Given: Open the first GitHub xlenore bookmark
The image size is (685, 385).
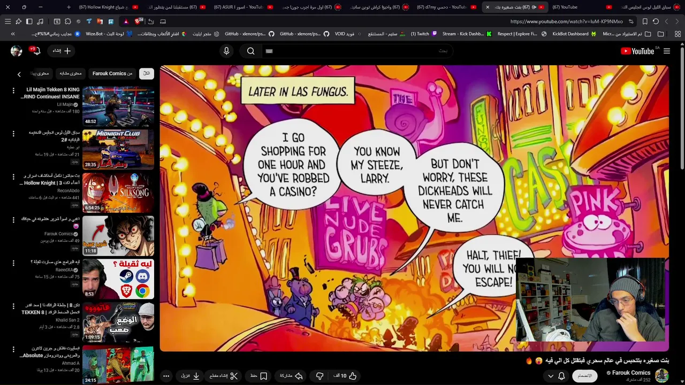Looking at the screenshot, I should click(x=249, y=34).
